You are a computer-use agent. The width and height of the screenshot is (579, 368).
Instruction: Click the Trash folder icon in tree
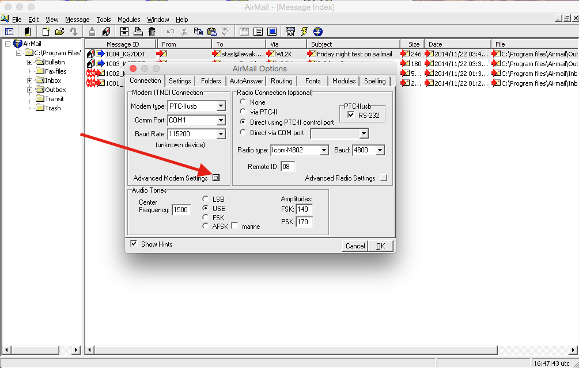(x=40, y=108)
